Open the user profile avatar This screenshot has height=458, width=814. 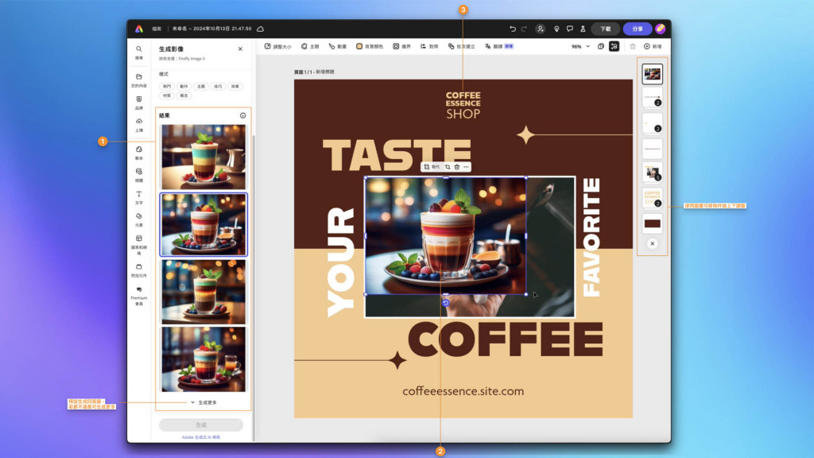(x=661, y=29)
